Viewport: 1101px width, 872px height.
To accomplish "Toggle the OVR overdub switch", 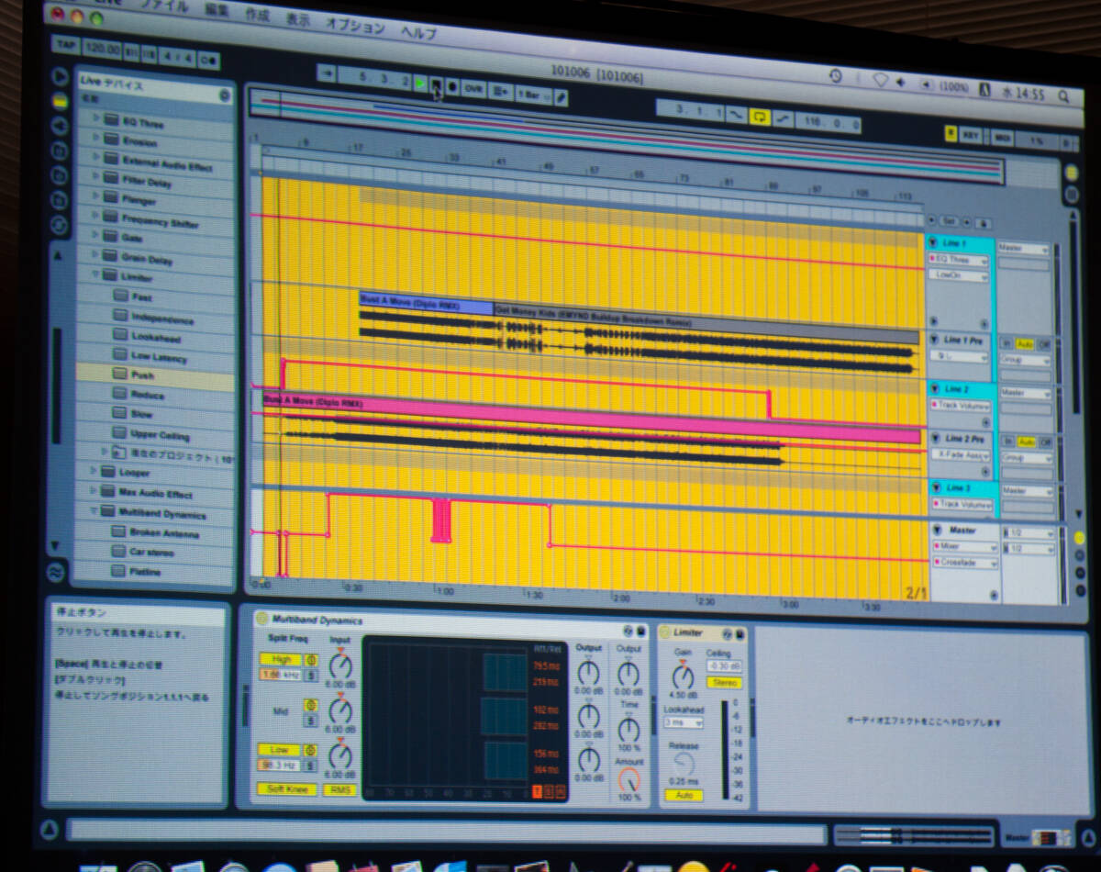I will [x=473, y=89].
